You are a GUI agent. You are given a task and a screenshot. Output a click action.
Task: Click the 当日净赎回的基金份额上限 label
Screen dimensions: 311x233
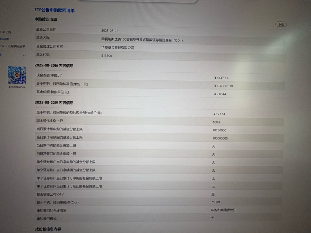(x=56, y=154)
